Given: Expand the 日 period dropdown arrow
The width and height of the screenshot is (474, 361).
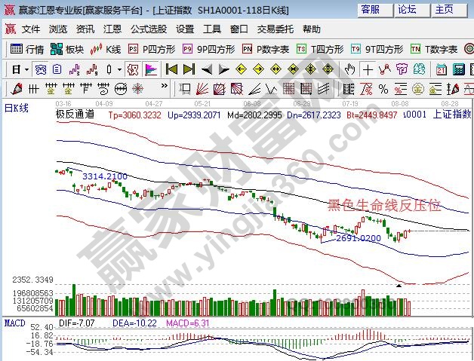Looking at the screenshot, I should [x=26, y=69].
